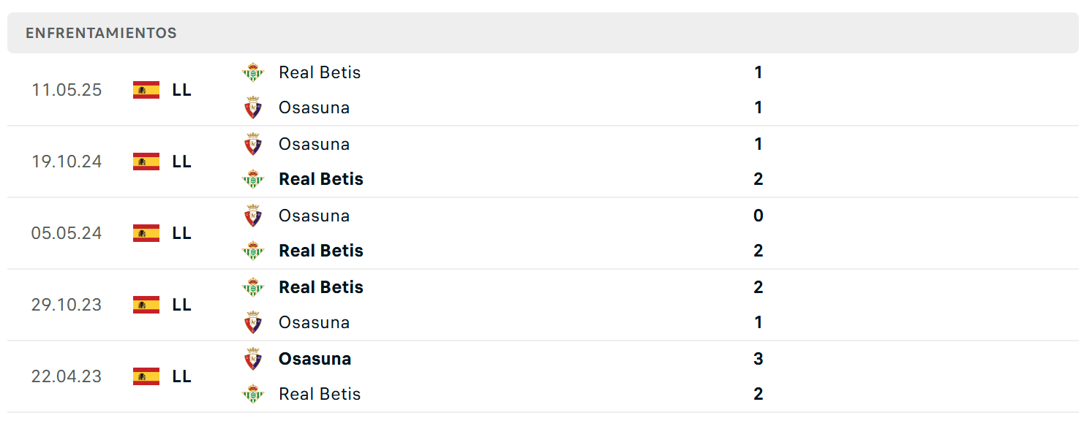
Task: Open the ENFRENTAMIENTOS section header
Action: (543, 33)
